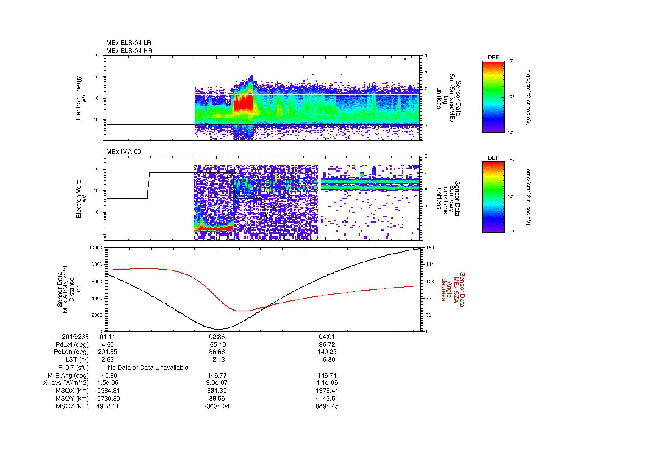Click the 'Boundary Transitions' axis label
This screenshot has width=667, height=471.
pos(448,199)
